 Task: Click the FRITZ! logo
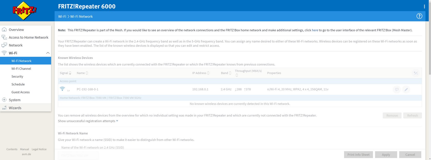25,11
